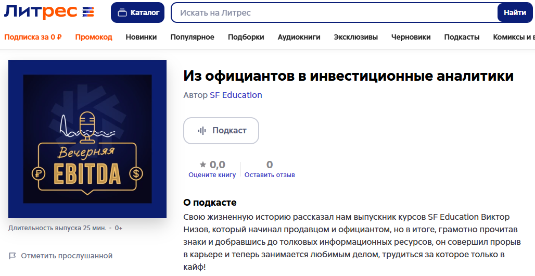Click the Найти search button
535x276 pixels.
(515, 12)
